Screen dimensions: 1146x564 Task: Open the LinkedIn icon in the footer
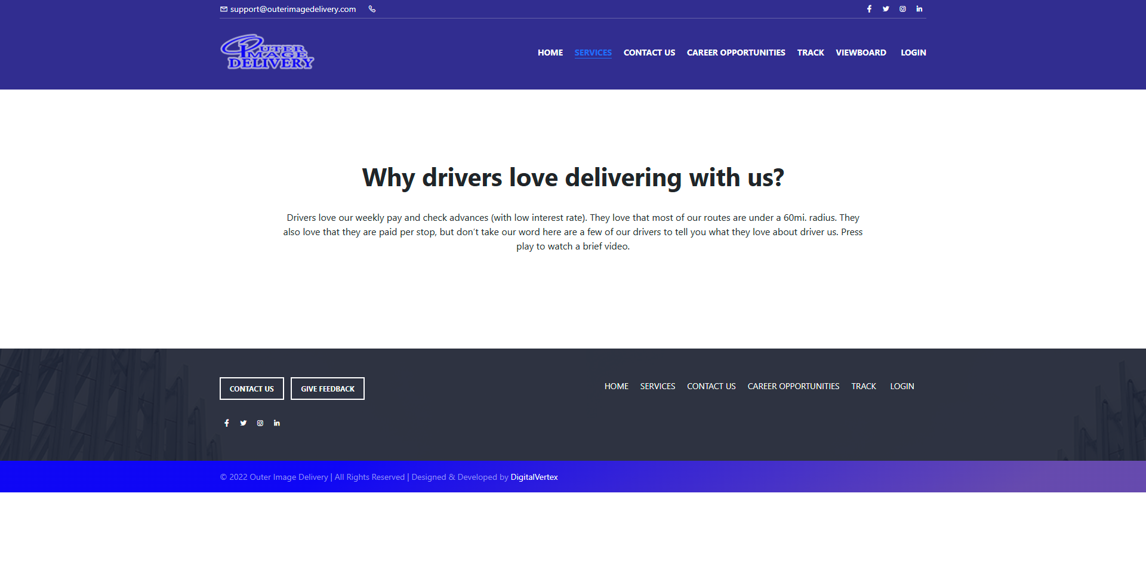(276, 423)
